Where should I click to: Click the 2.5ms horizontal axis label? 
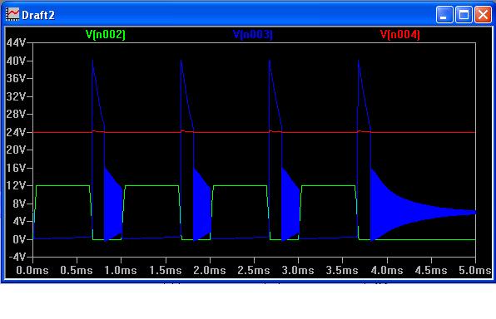254,270
